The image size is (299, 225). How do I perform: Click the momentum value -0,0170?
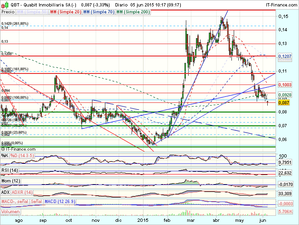[285, 184]
